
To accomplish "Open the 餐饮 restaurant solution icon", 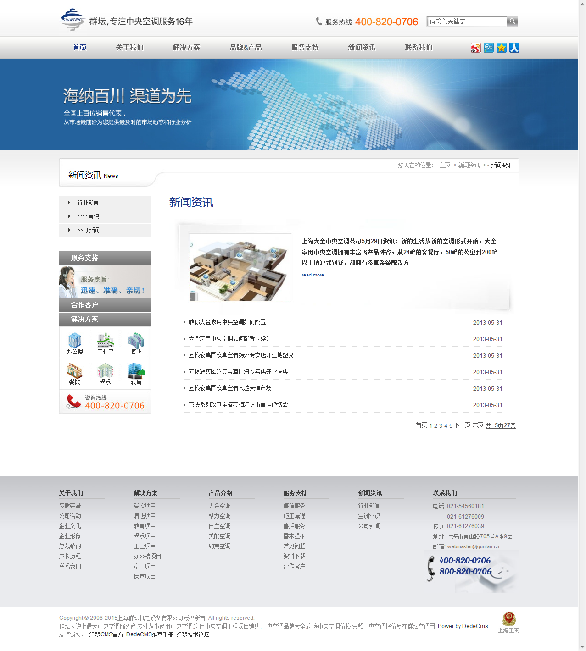I will (74, 373).
